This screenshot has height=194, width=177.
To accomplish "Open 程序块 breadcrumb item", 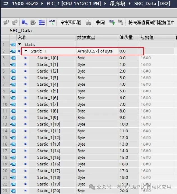I will (117, 3).
